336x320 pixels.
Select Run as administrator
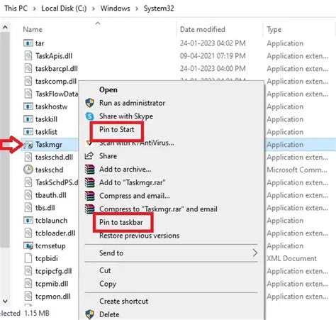coord(132,103)
